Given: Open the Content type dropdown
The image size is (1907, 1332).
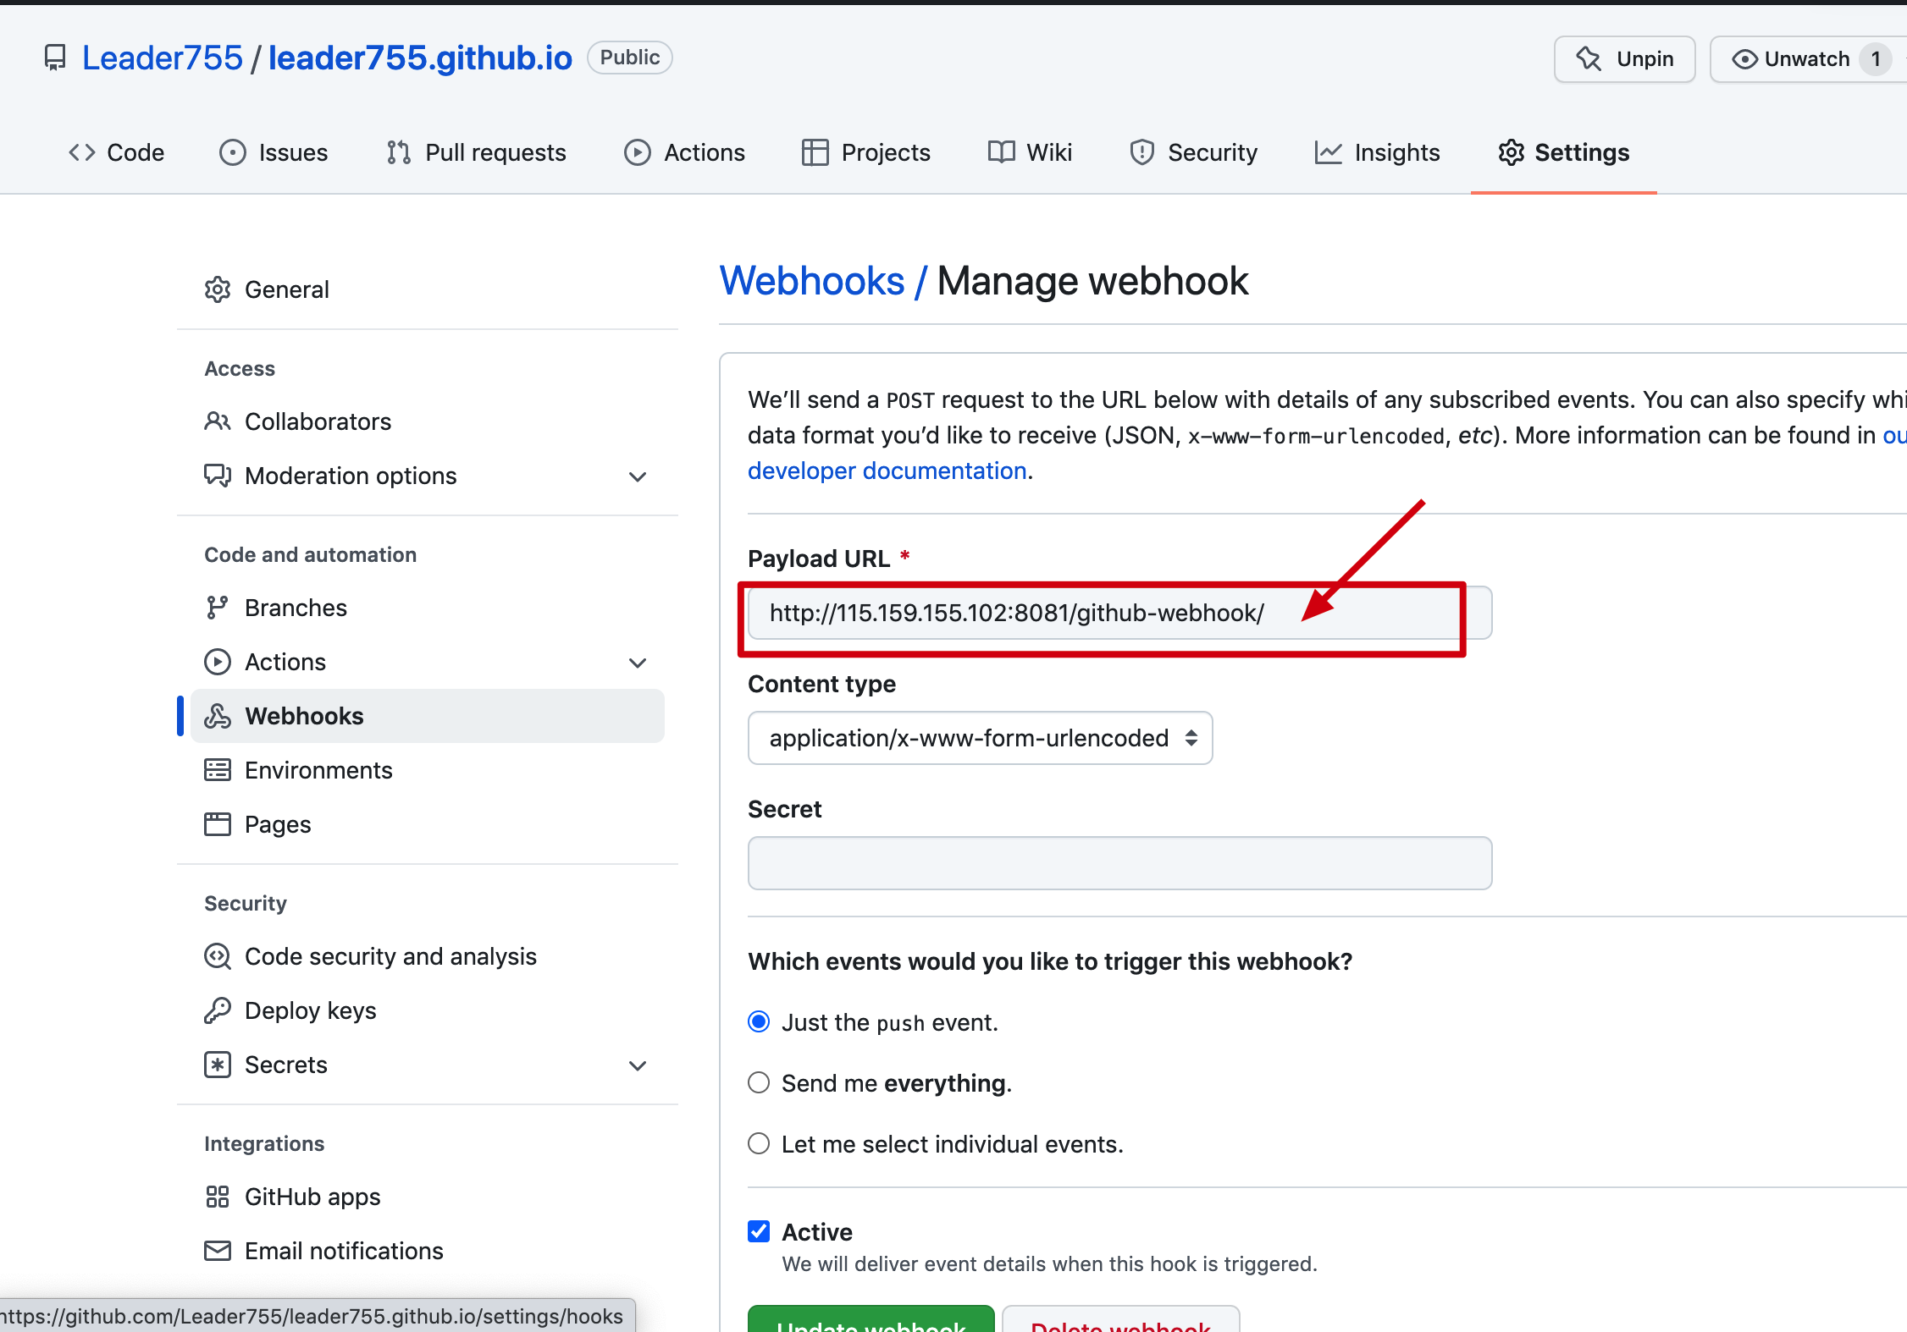Looking at the screenshot, I should (980, 738).
